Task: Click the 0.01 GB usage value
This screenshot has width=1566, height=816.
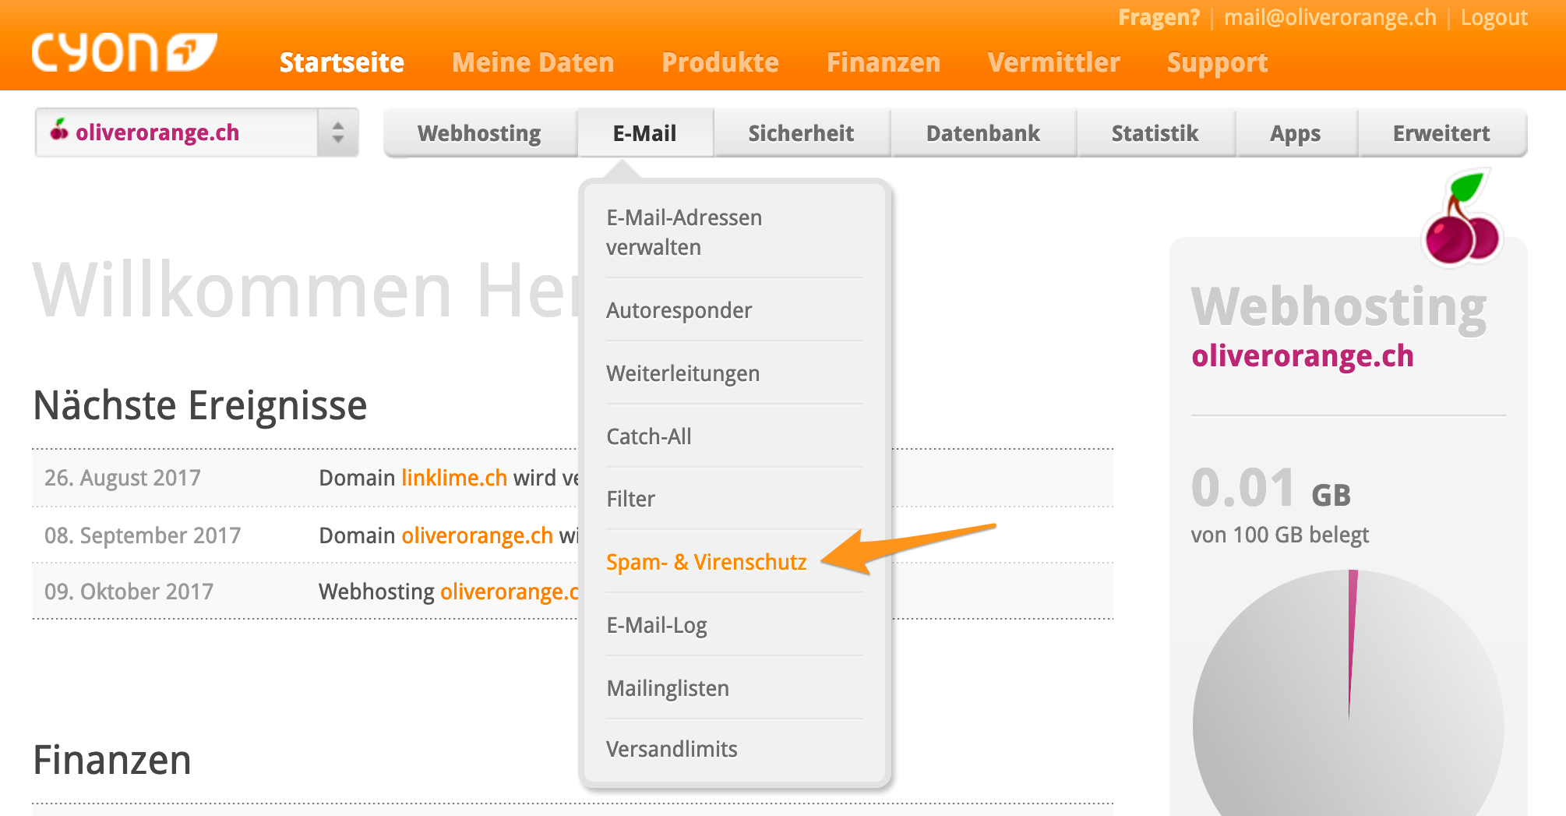Action: (x=1271, y=489)
